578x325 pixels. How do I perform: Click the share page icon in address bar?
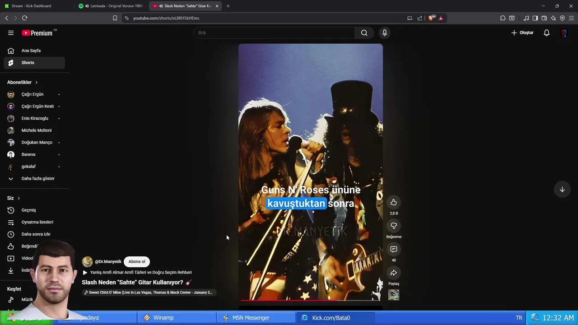(x=420, y=18)
